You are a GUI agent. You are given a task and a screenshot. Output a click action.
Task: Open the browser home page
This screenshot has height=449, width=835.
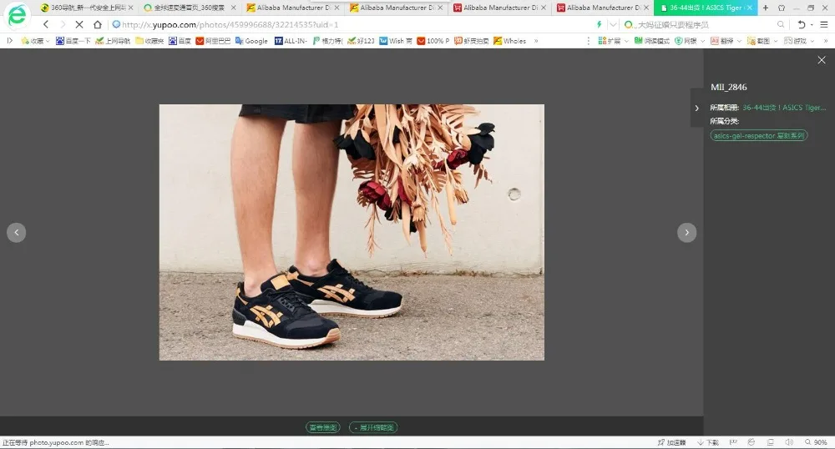[x=97, y=24]
